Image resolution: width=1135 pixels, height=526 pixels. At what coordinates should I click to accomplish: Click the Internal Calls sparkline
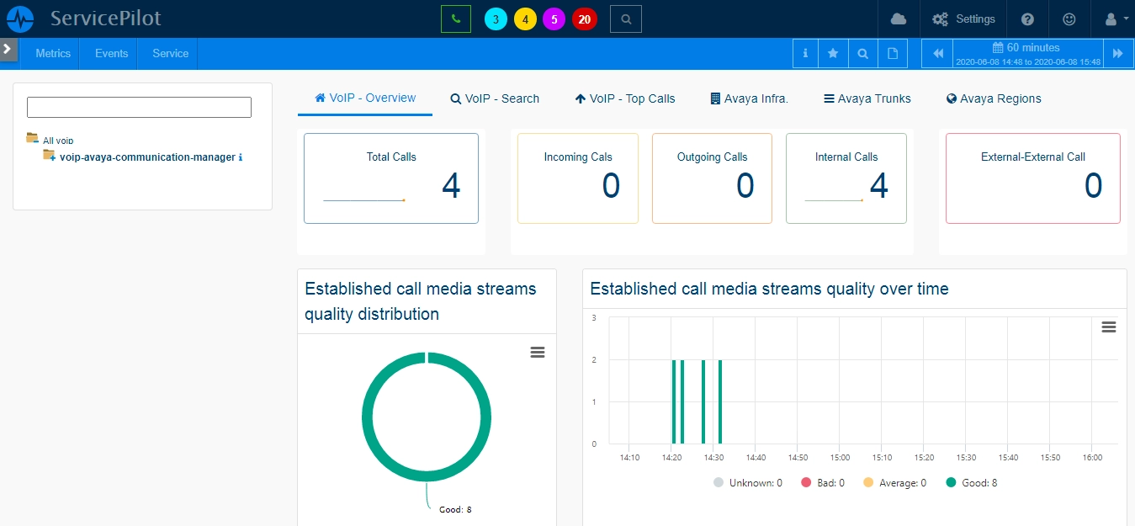tap(834, 200)
